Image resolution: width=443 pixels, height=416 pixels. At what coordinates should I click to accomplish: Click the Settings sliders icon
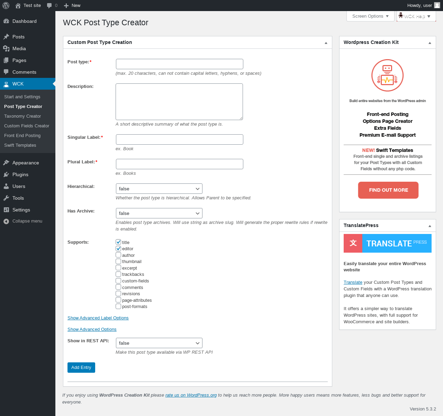[6, 210]
